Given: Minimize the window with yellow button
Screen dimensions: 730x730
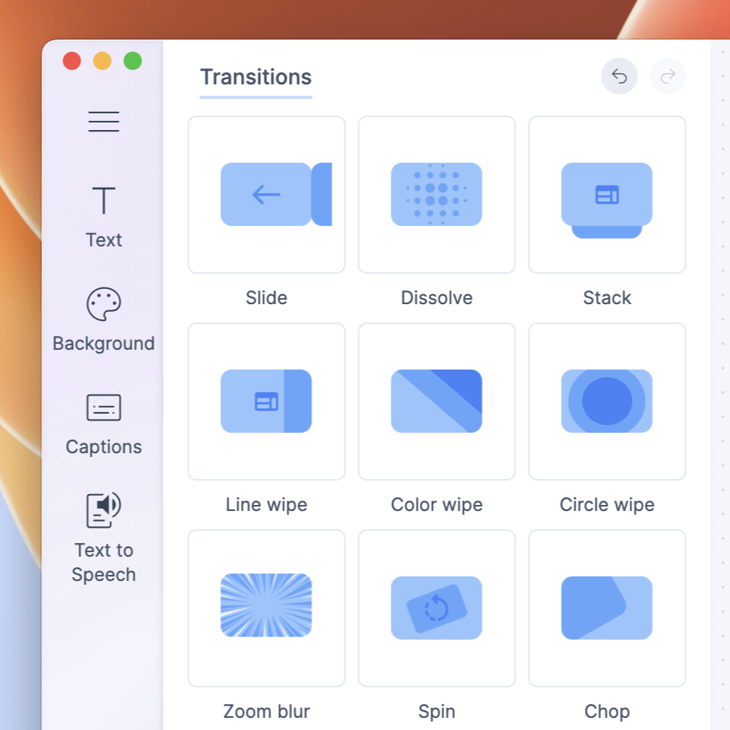Looking at the screenshot, I should [103, 61].
